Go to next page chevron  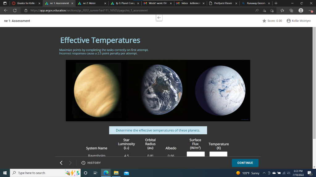[x=70, y=163]
